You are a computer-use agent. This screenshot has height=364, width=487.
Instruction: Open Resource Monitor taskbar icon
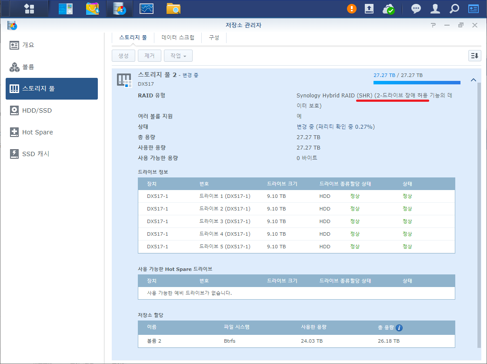tap(147, 9)
